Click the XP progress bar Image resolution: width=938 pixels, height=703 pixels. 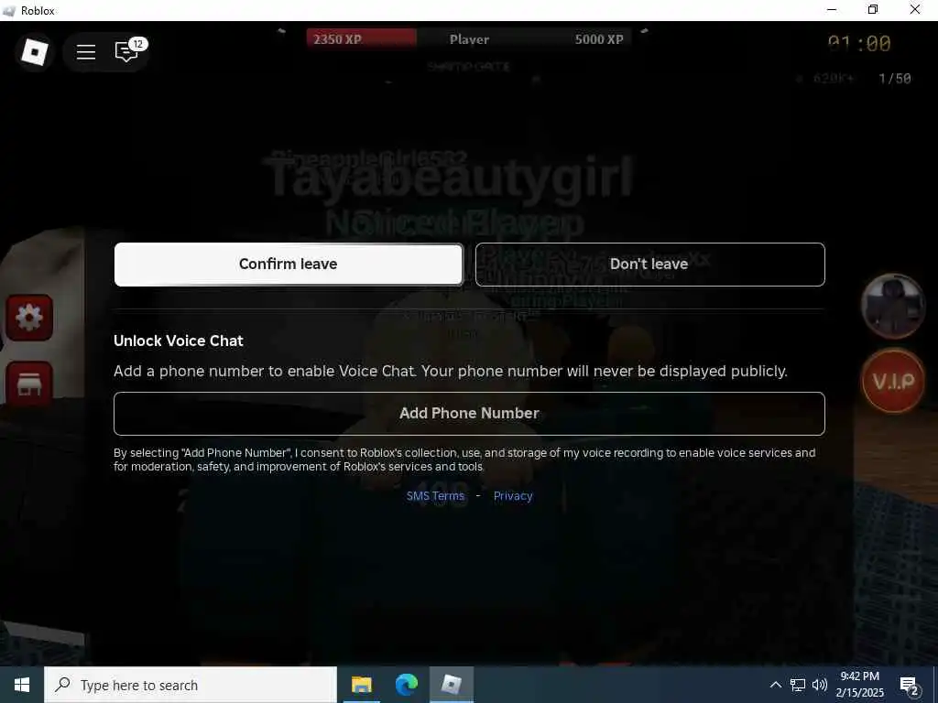(x=469, y=39)
